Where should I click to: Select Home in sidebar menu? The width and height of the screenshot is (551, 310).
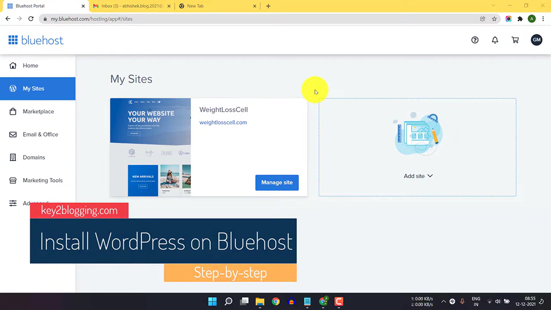tap(38, 65)
